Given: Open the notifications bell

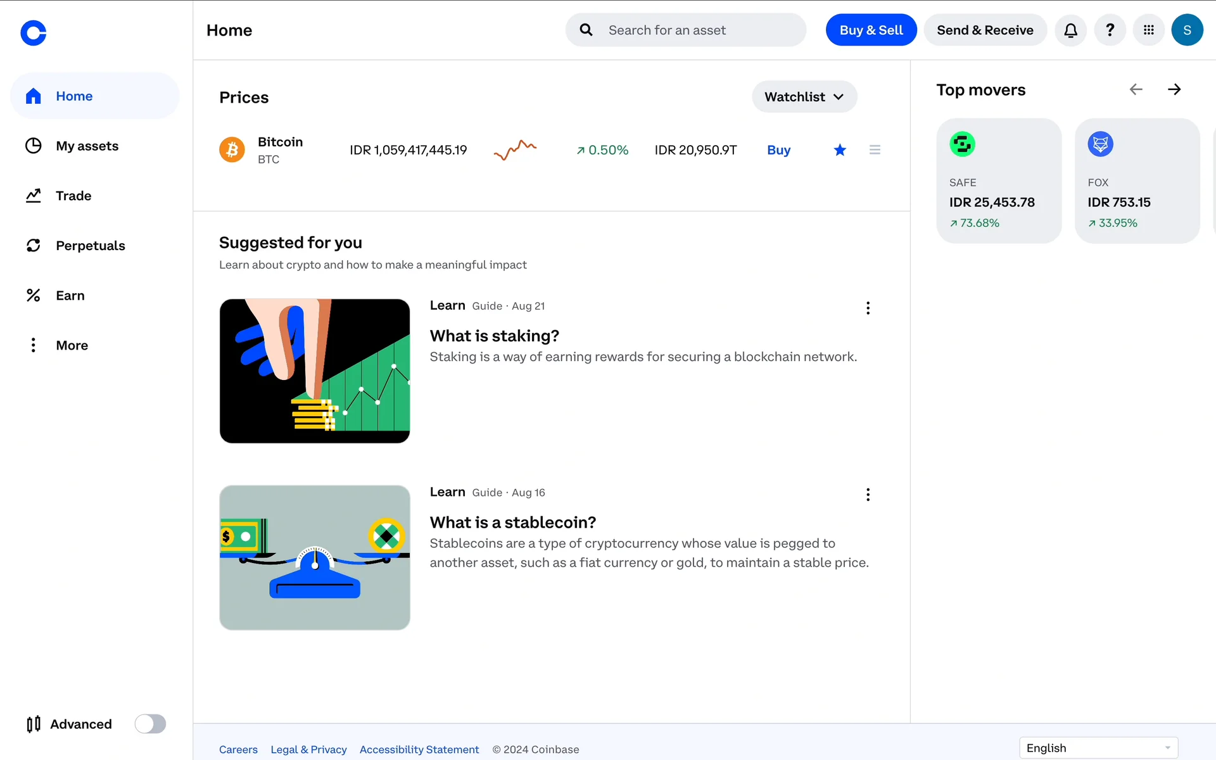Looking at the screenshot, I should (x=1070, y=30).
